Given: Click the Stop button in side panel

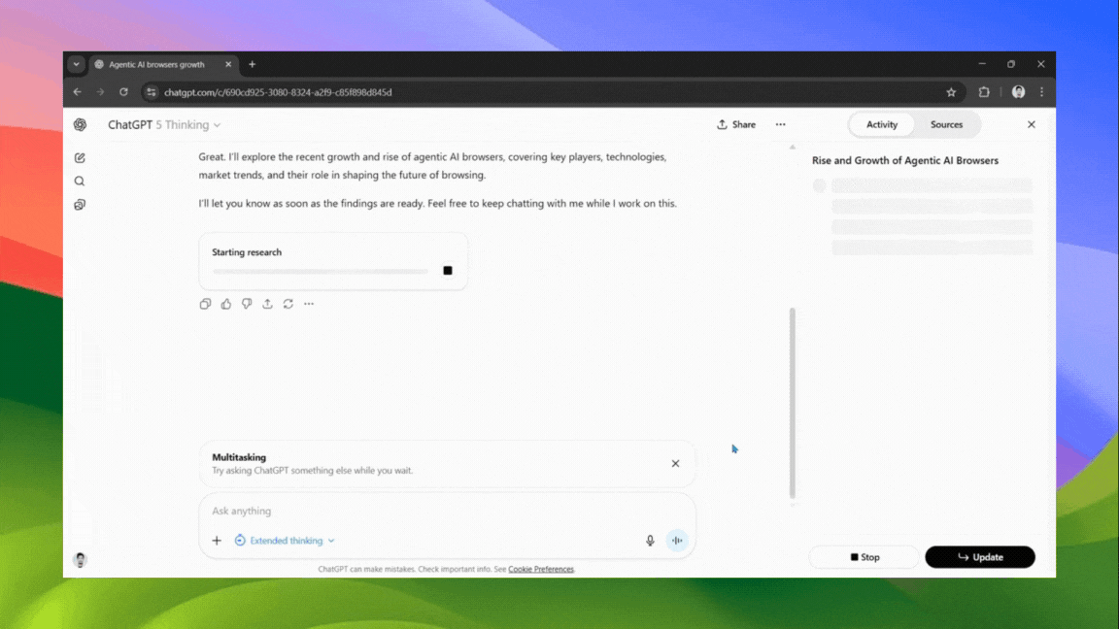Looking at the screenshot, I should click(x=865, y=557).
